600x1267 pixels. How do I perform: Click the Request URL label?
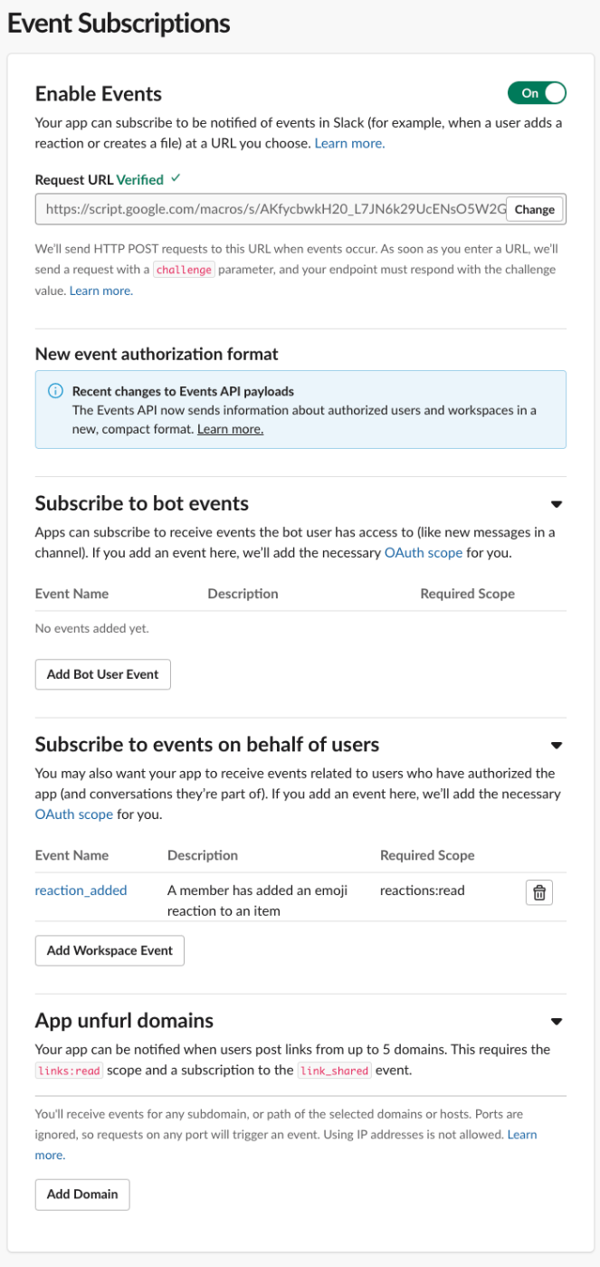coord(74,179)
